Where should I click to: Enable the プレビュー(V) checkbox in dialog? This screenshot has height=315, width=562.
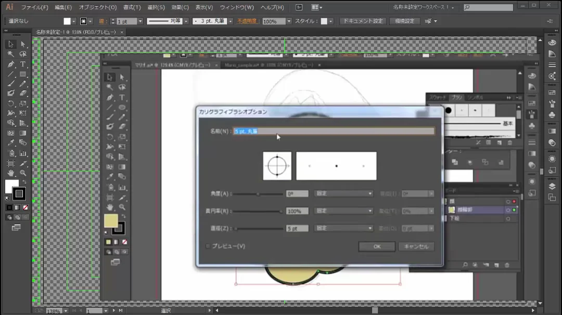[208, 246]
